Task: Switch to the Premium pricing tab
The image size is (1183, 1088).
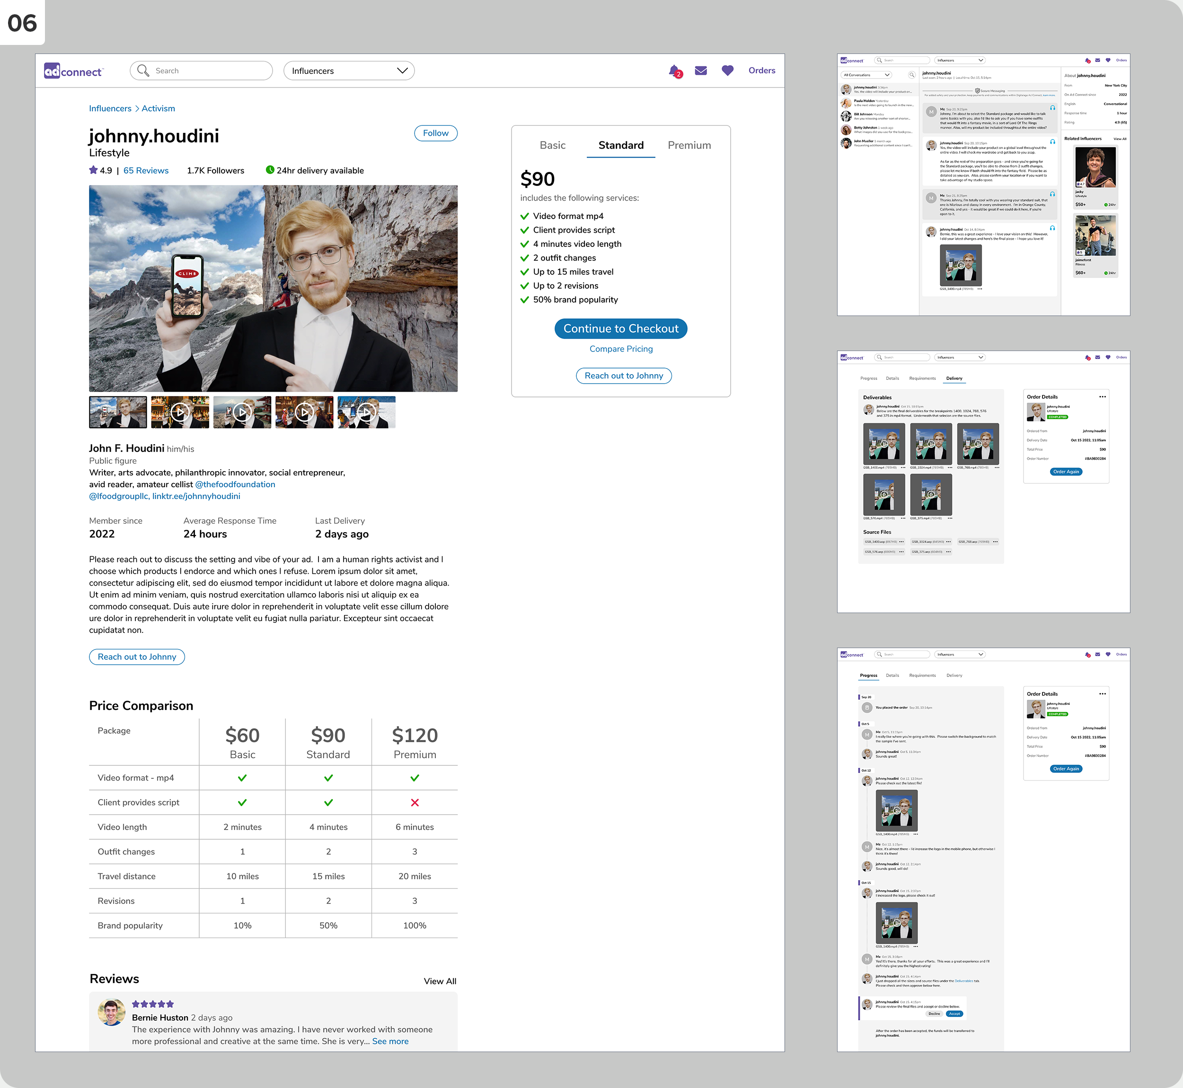Action: coord(689,145)
